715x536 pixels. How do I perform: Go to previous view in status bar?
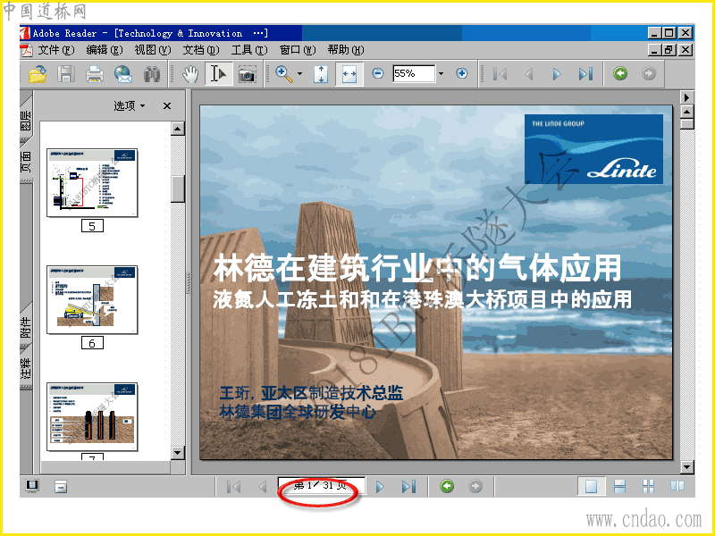(x=447, y=486)
